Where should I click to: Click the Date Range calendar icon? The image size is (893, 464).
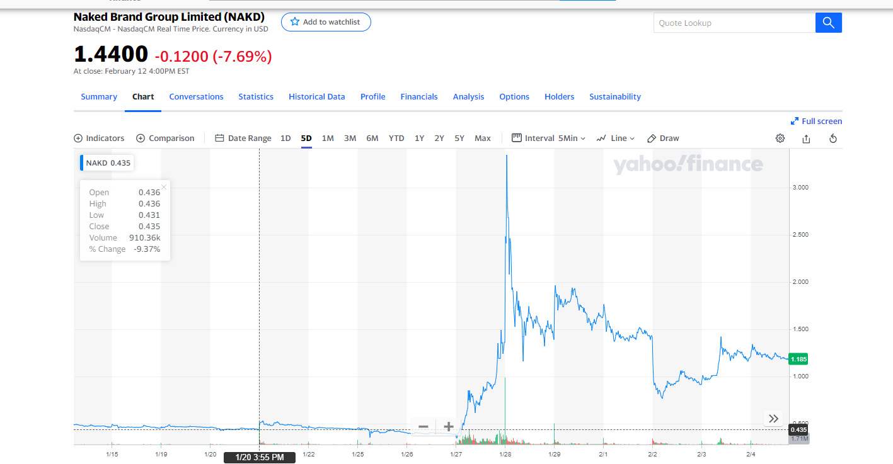(220, 139)
